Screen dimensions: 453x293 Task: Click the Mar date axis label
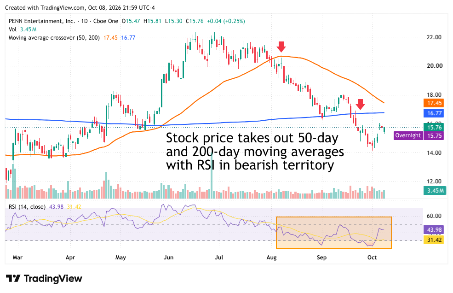(17, 258)
